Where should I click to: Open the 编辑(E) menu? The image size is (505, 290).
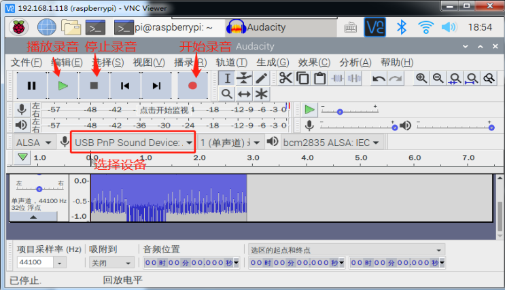pyautogui.click(x=67, y=62)
